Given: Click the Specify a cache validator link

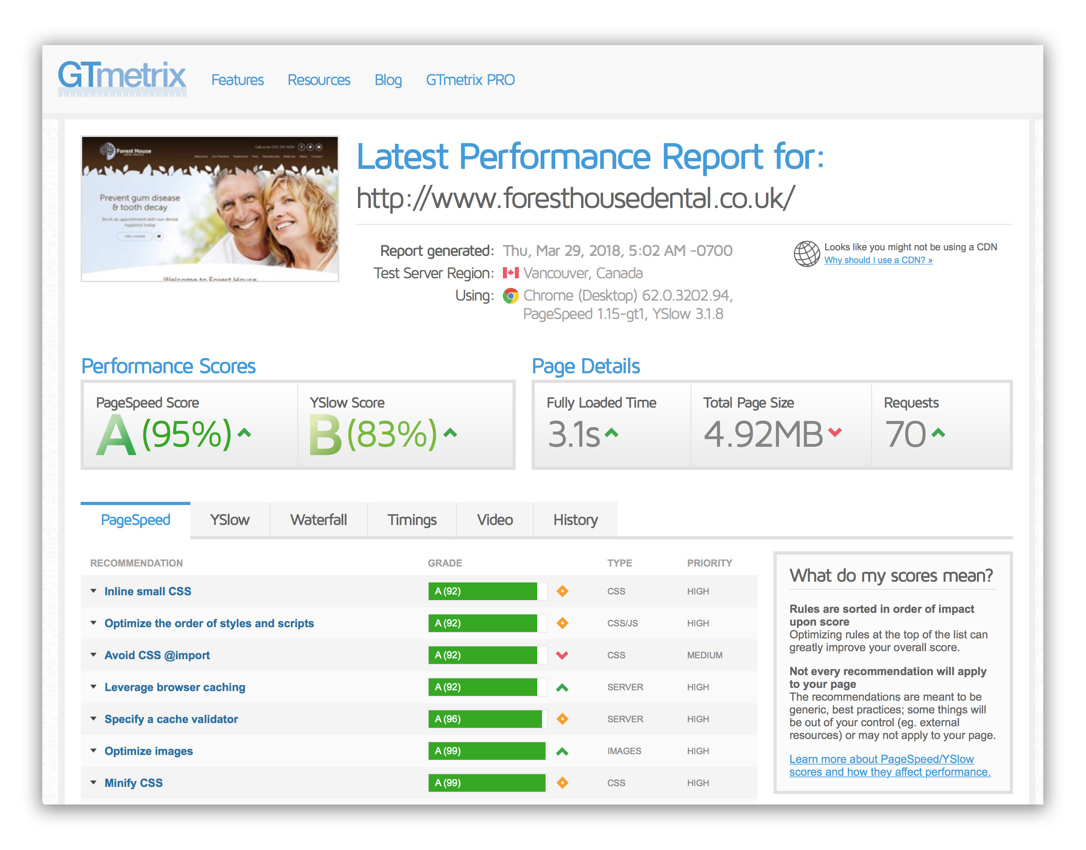Looking at the screenshot, I should (x=171, y=719).
